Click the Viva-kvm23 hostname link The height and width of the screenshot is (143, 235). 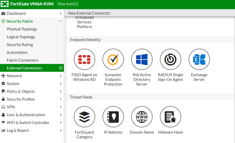coord(68,4)
